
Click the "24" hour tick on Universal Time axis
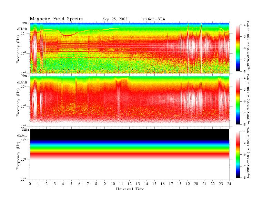click(229, 184)
